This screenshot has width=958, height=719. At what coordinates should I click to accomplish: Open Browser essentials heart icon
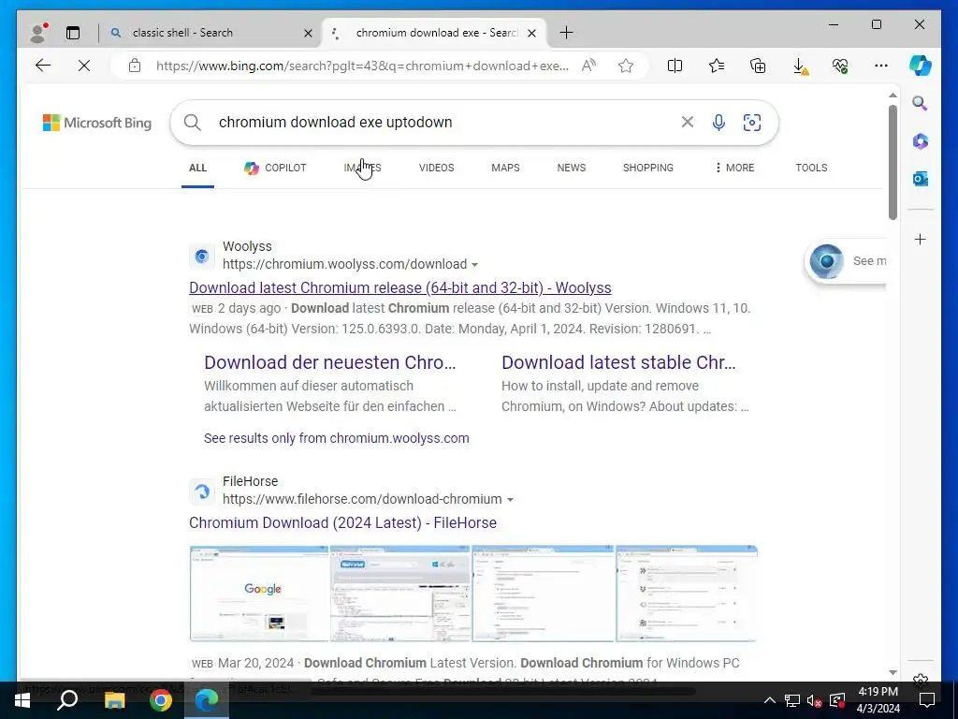[x=840, y=66]
